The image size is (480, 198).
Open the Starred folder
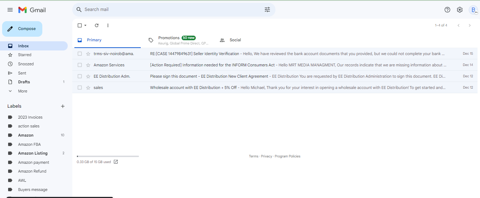pos(34,55)
